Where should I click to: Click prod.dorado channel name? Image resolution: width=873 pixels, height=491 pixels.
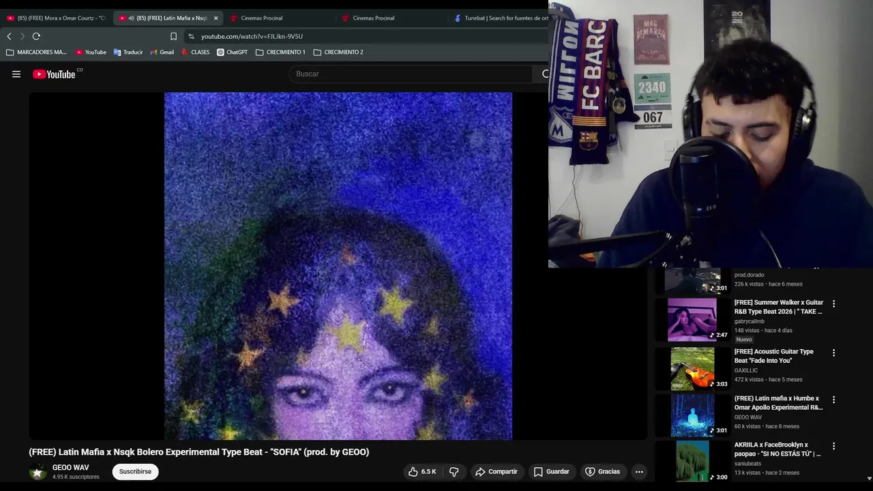click(x=749, y=275)
